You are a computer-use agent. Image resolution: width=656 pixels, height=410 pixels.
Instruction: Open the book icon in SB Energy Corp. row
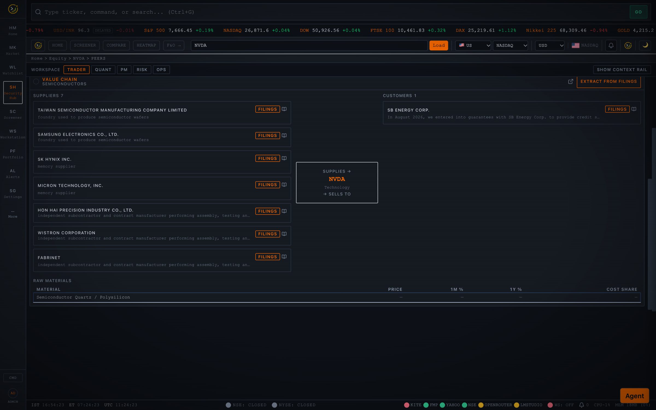coord(634,109)
